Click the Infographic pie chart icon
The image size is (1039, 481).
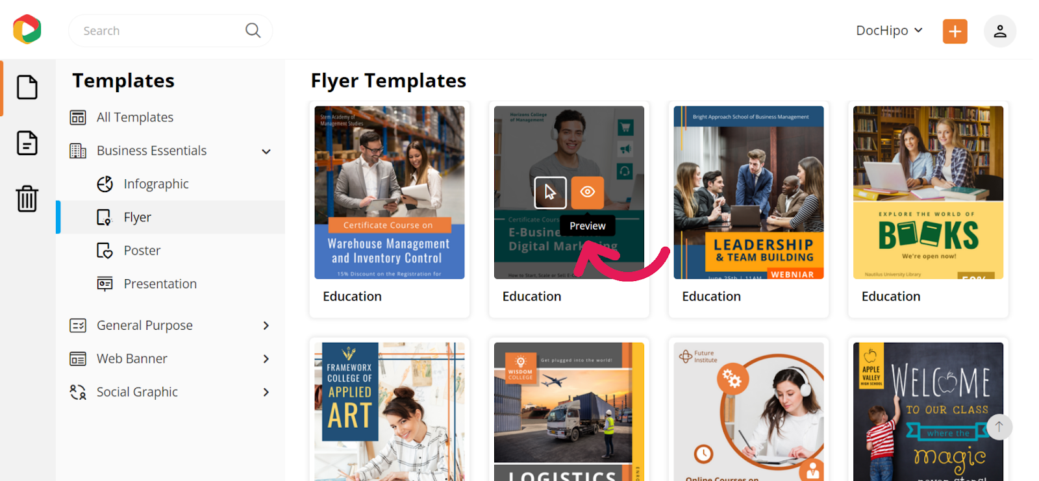[105, 184]
